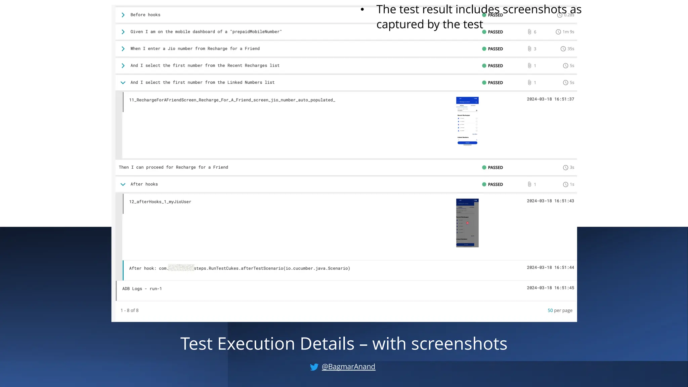This screenshot has width=688, height=387.
Task: Collapse the Linked Numbers list step
Action: pyautogui.click(x=123, y=83)
